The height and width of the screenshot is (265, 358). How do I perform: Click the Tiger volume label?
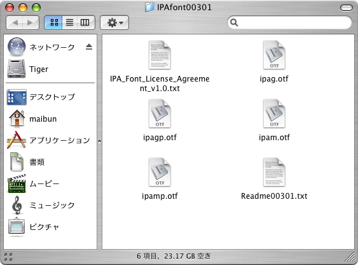click(x=39, y=69)
